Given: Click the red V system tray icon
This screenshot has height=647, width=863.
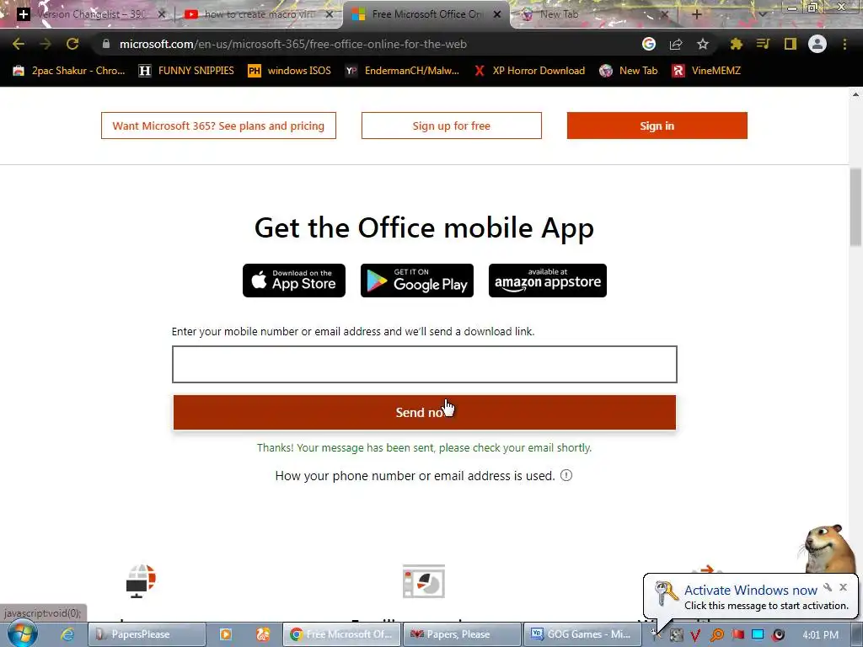Looking at the screenshot, I should tap(695, 635).
